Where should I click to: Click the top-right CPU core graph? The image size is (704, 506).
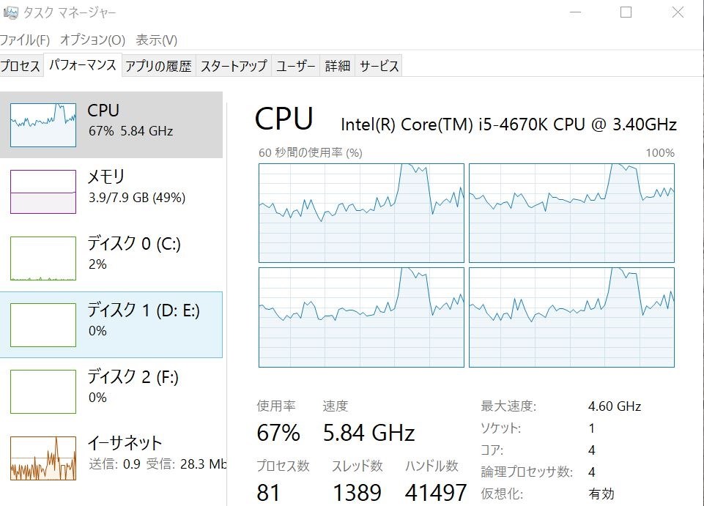pos(571,213)
